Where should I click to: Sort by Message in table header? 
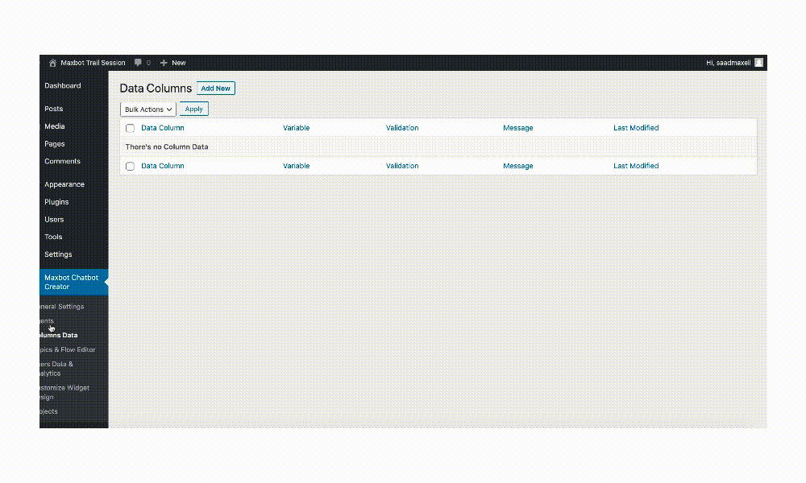[x=517, y=128]
